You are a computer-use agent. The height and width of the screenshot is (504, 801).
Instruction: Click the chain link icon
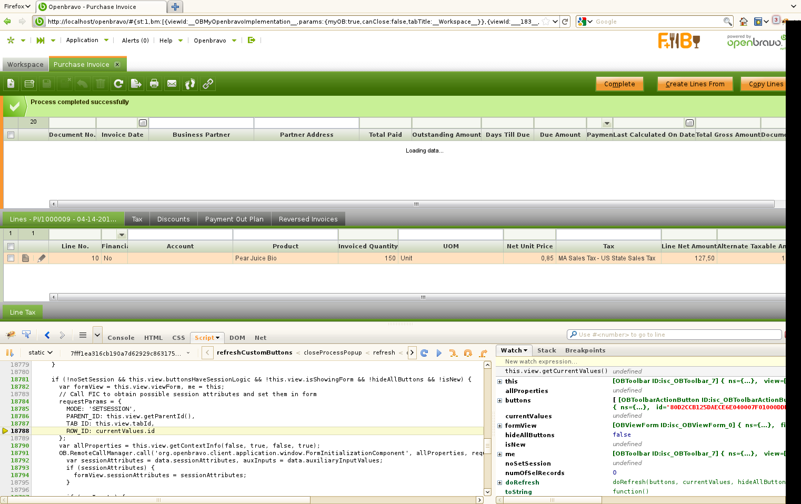[x=208, y=84]
